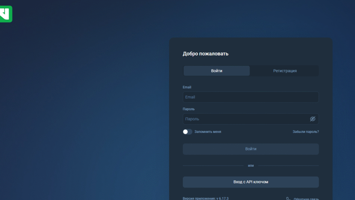Click the или divider text
This screenshot has width=355, height=200.
251,165
